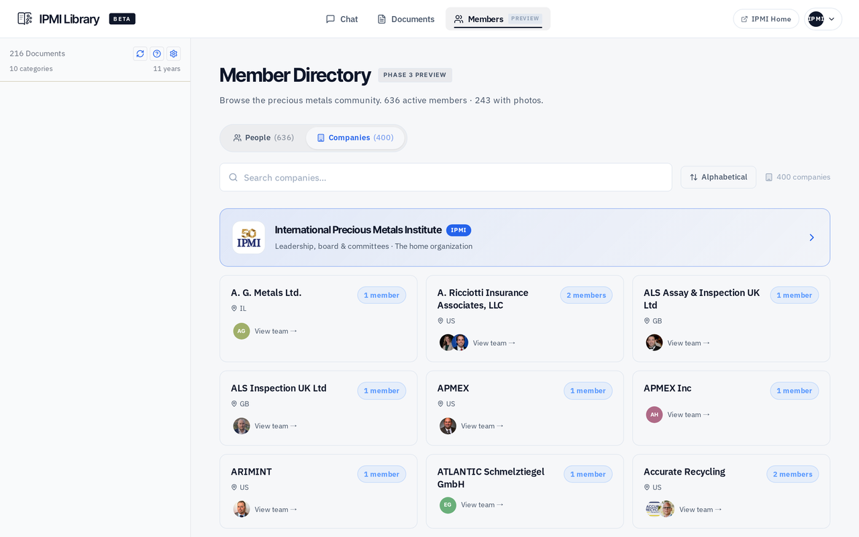
Task: View team for ALS Assay & Inspection UK
Action: 689,343
